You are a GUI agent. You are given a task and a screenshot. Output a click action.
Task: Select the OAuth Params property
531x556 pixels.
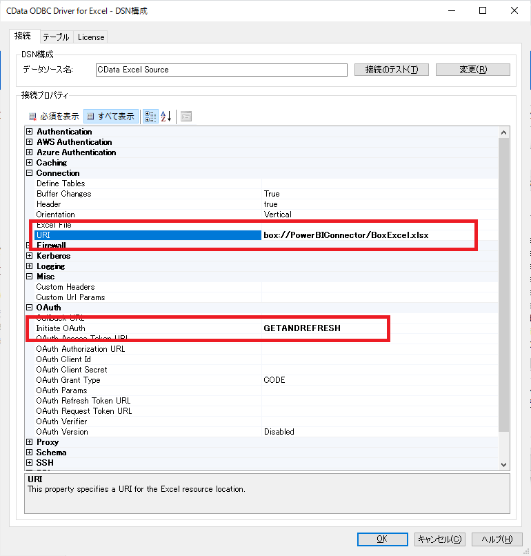(x=148, y=390)
